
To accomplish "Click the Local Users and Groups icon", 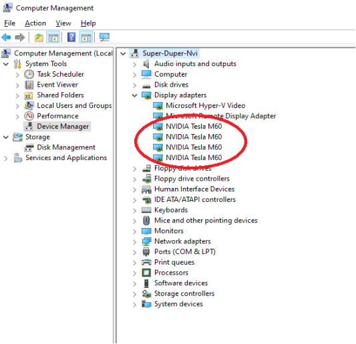I will point(29,105).
